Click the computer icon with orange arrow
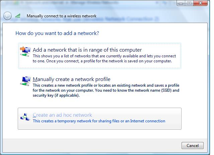The height and width of the screenshot is (155, 214). (x=25, y=51)
